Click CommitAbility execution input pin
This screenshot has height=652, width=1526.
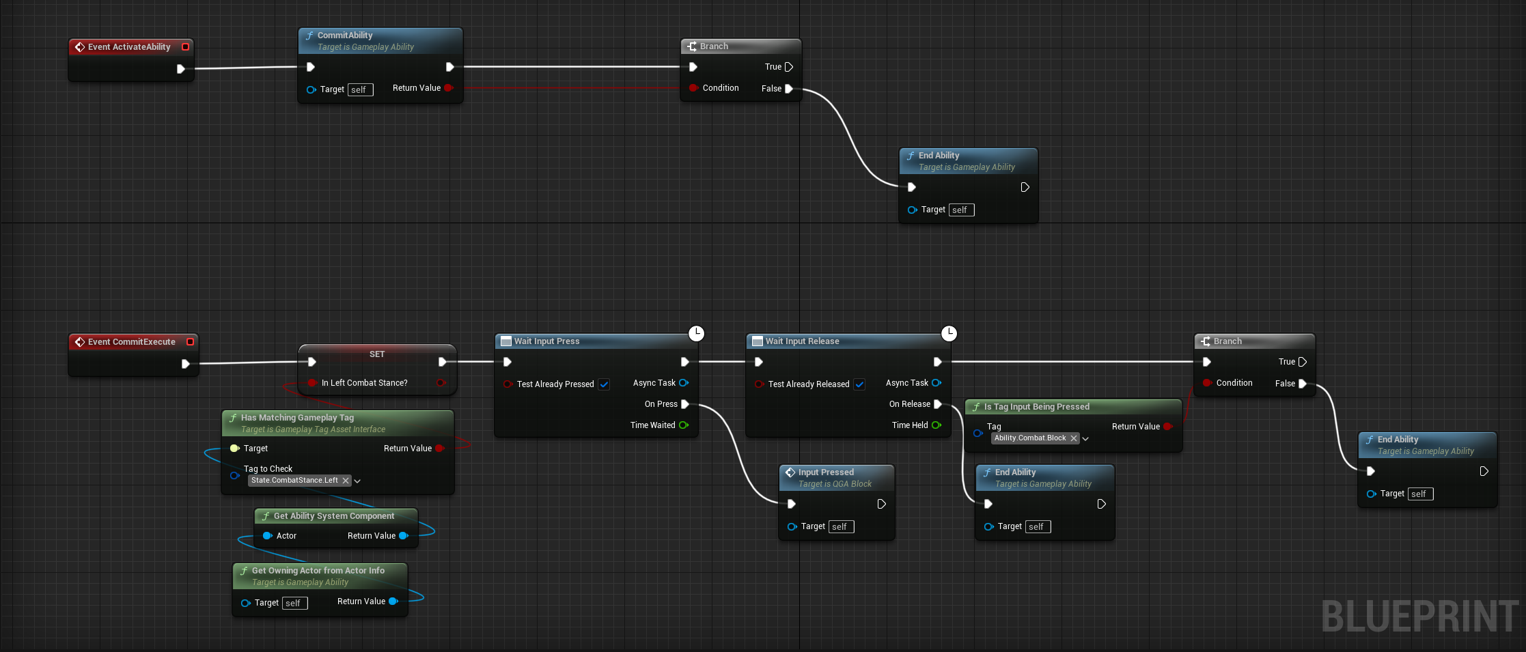tap(311, 67)
